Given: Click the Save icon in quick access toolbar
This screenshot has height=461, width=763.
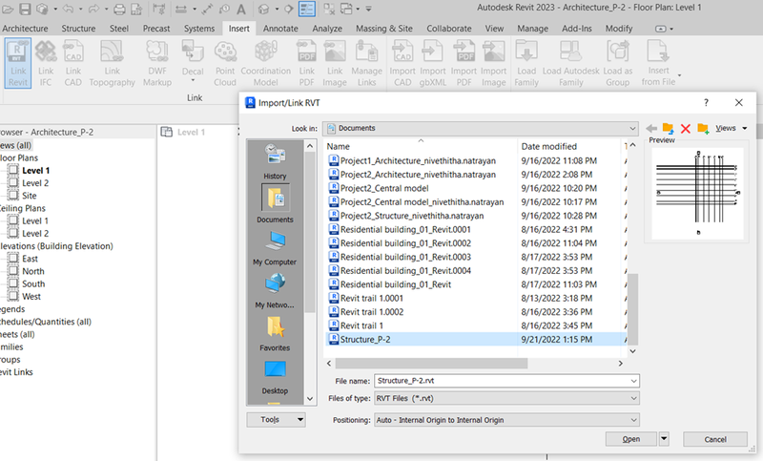Looking at the screenshot, I should click(25, 9).
